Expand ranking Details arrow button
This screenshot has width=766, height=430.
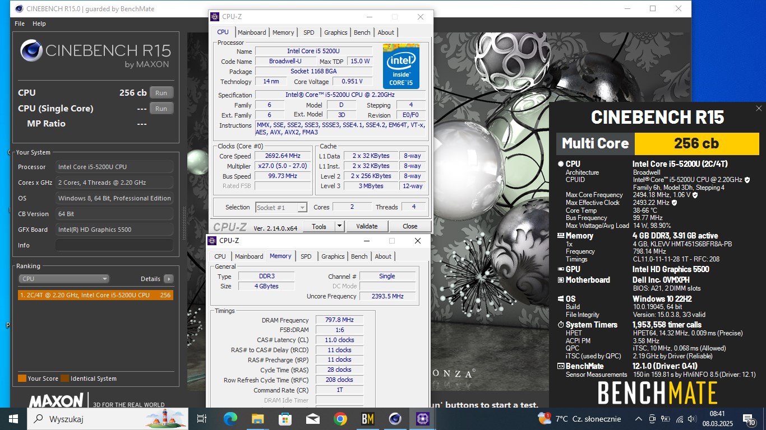pyautogui.click(x=168, y=279)
